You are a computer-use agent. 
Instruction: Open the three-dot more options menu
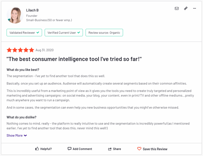coord(195,8)
